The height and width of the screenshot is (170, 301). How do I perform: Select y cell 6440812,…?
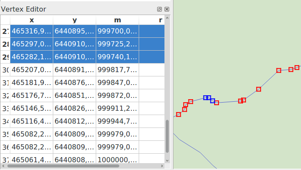[74, 121]
